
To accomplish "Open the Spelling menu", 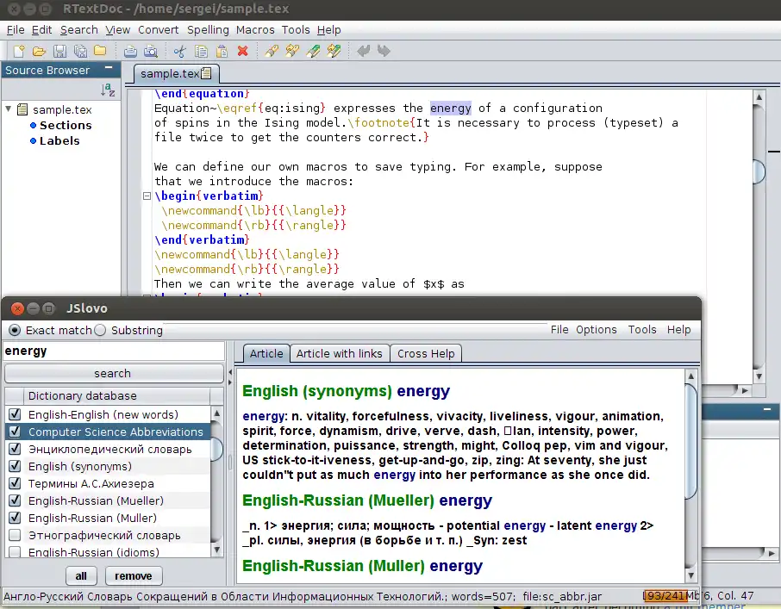I will (208, 29).
